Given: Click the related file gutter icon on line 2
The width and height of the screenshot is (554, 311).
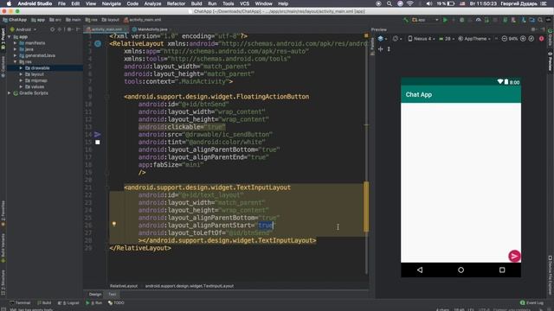Looking at the screenshot, I should [98, 44].
